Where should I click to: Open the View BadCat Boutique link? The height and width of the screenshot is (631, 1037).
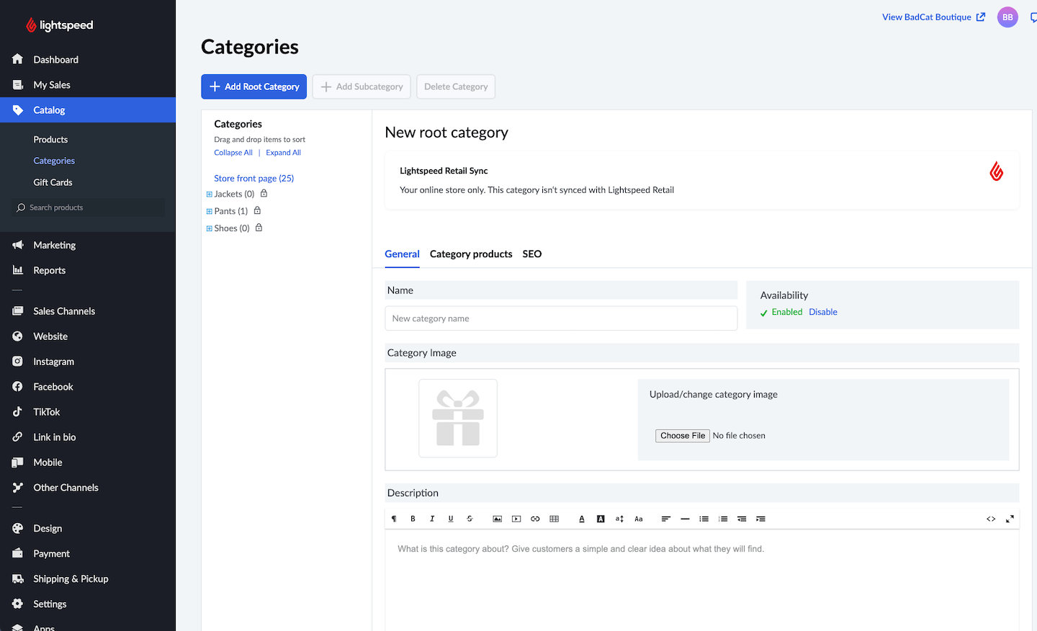tap(933, 17)
